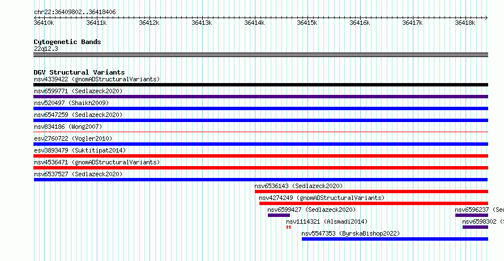Click the purple nsv6596237 variant bar

pyautogui.click(x=472, y=215)
